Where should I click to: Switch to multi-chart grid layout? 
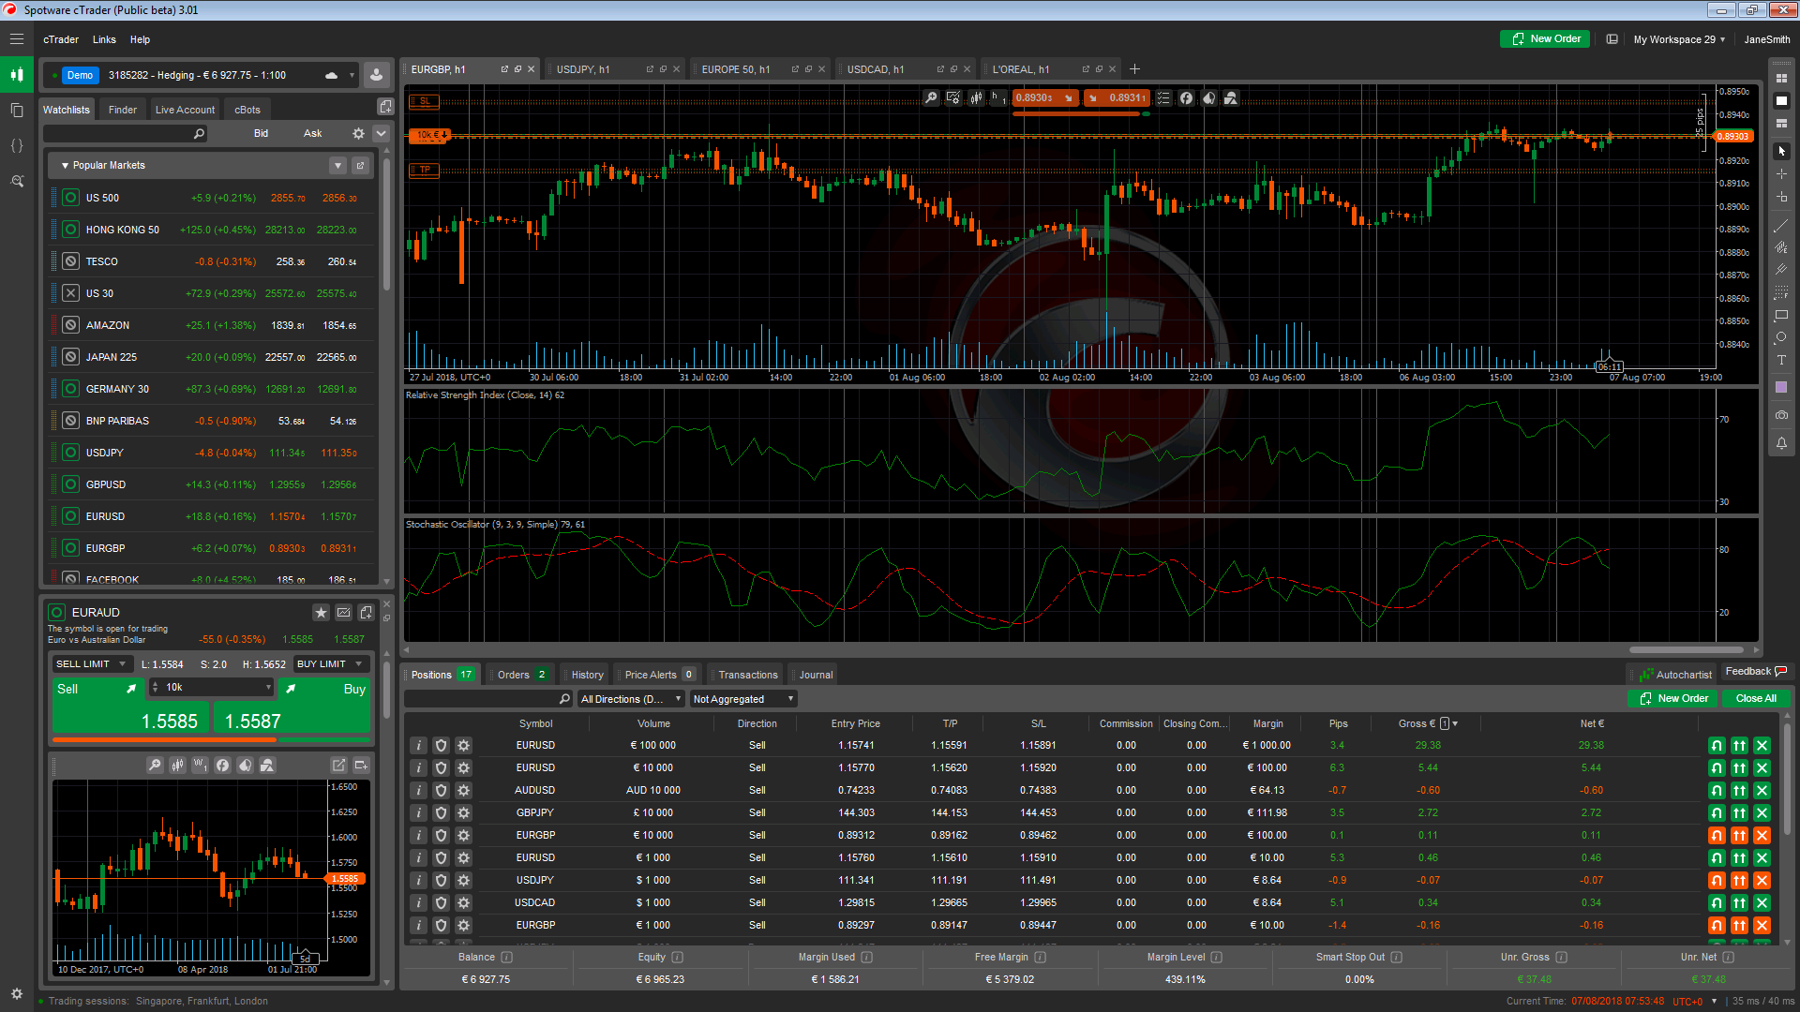click(x=1781, y=78)
